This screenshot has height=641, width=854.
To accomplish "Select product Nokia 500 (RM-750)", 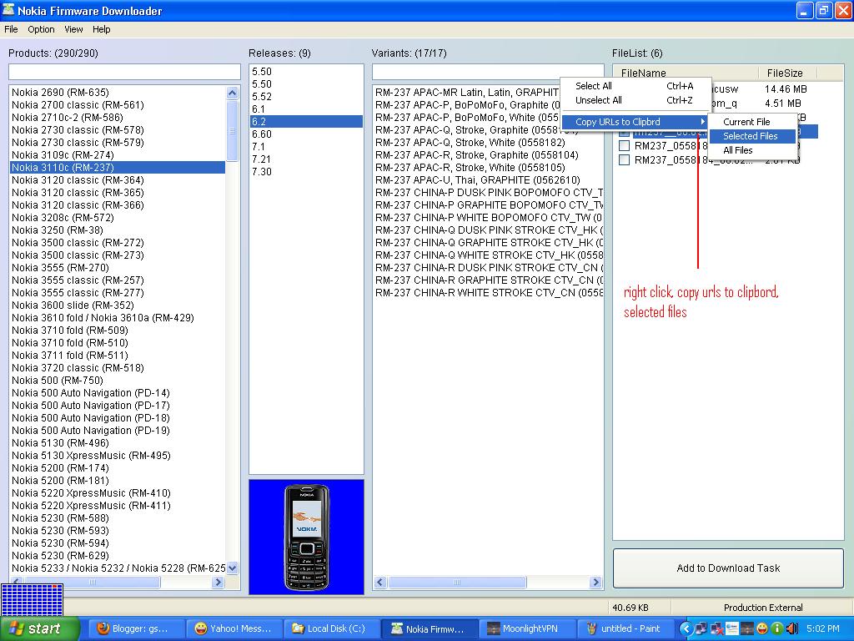I will [x=118, y=381].
